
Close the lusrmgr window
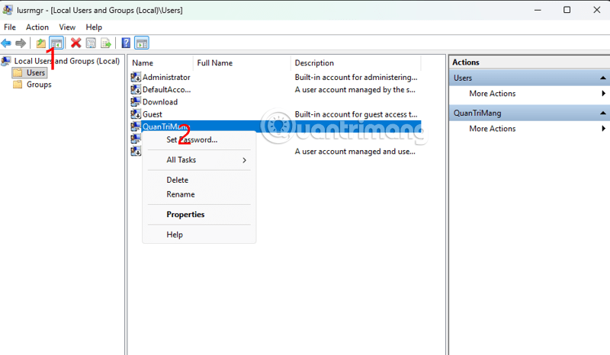(x=597, y=10)
